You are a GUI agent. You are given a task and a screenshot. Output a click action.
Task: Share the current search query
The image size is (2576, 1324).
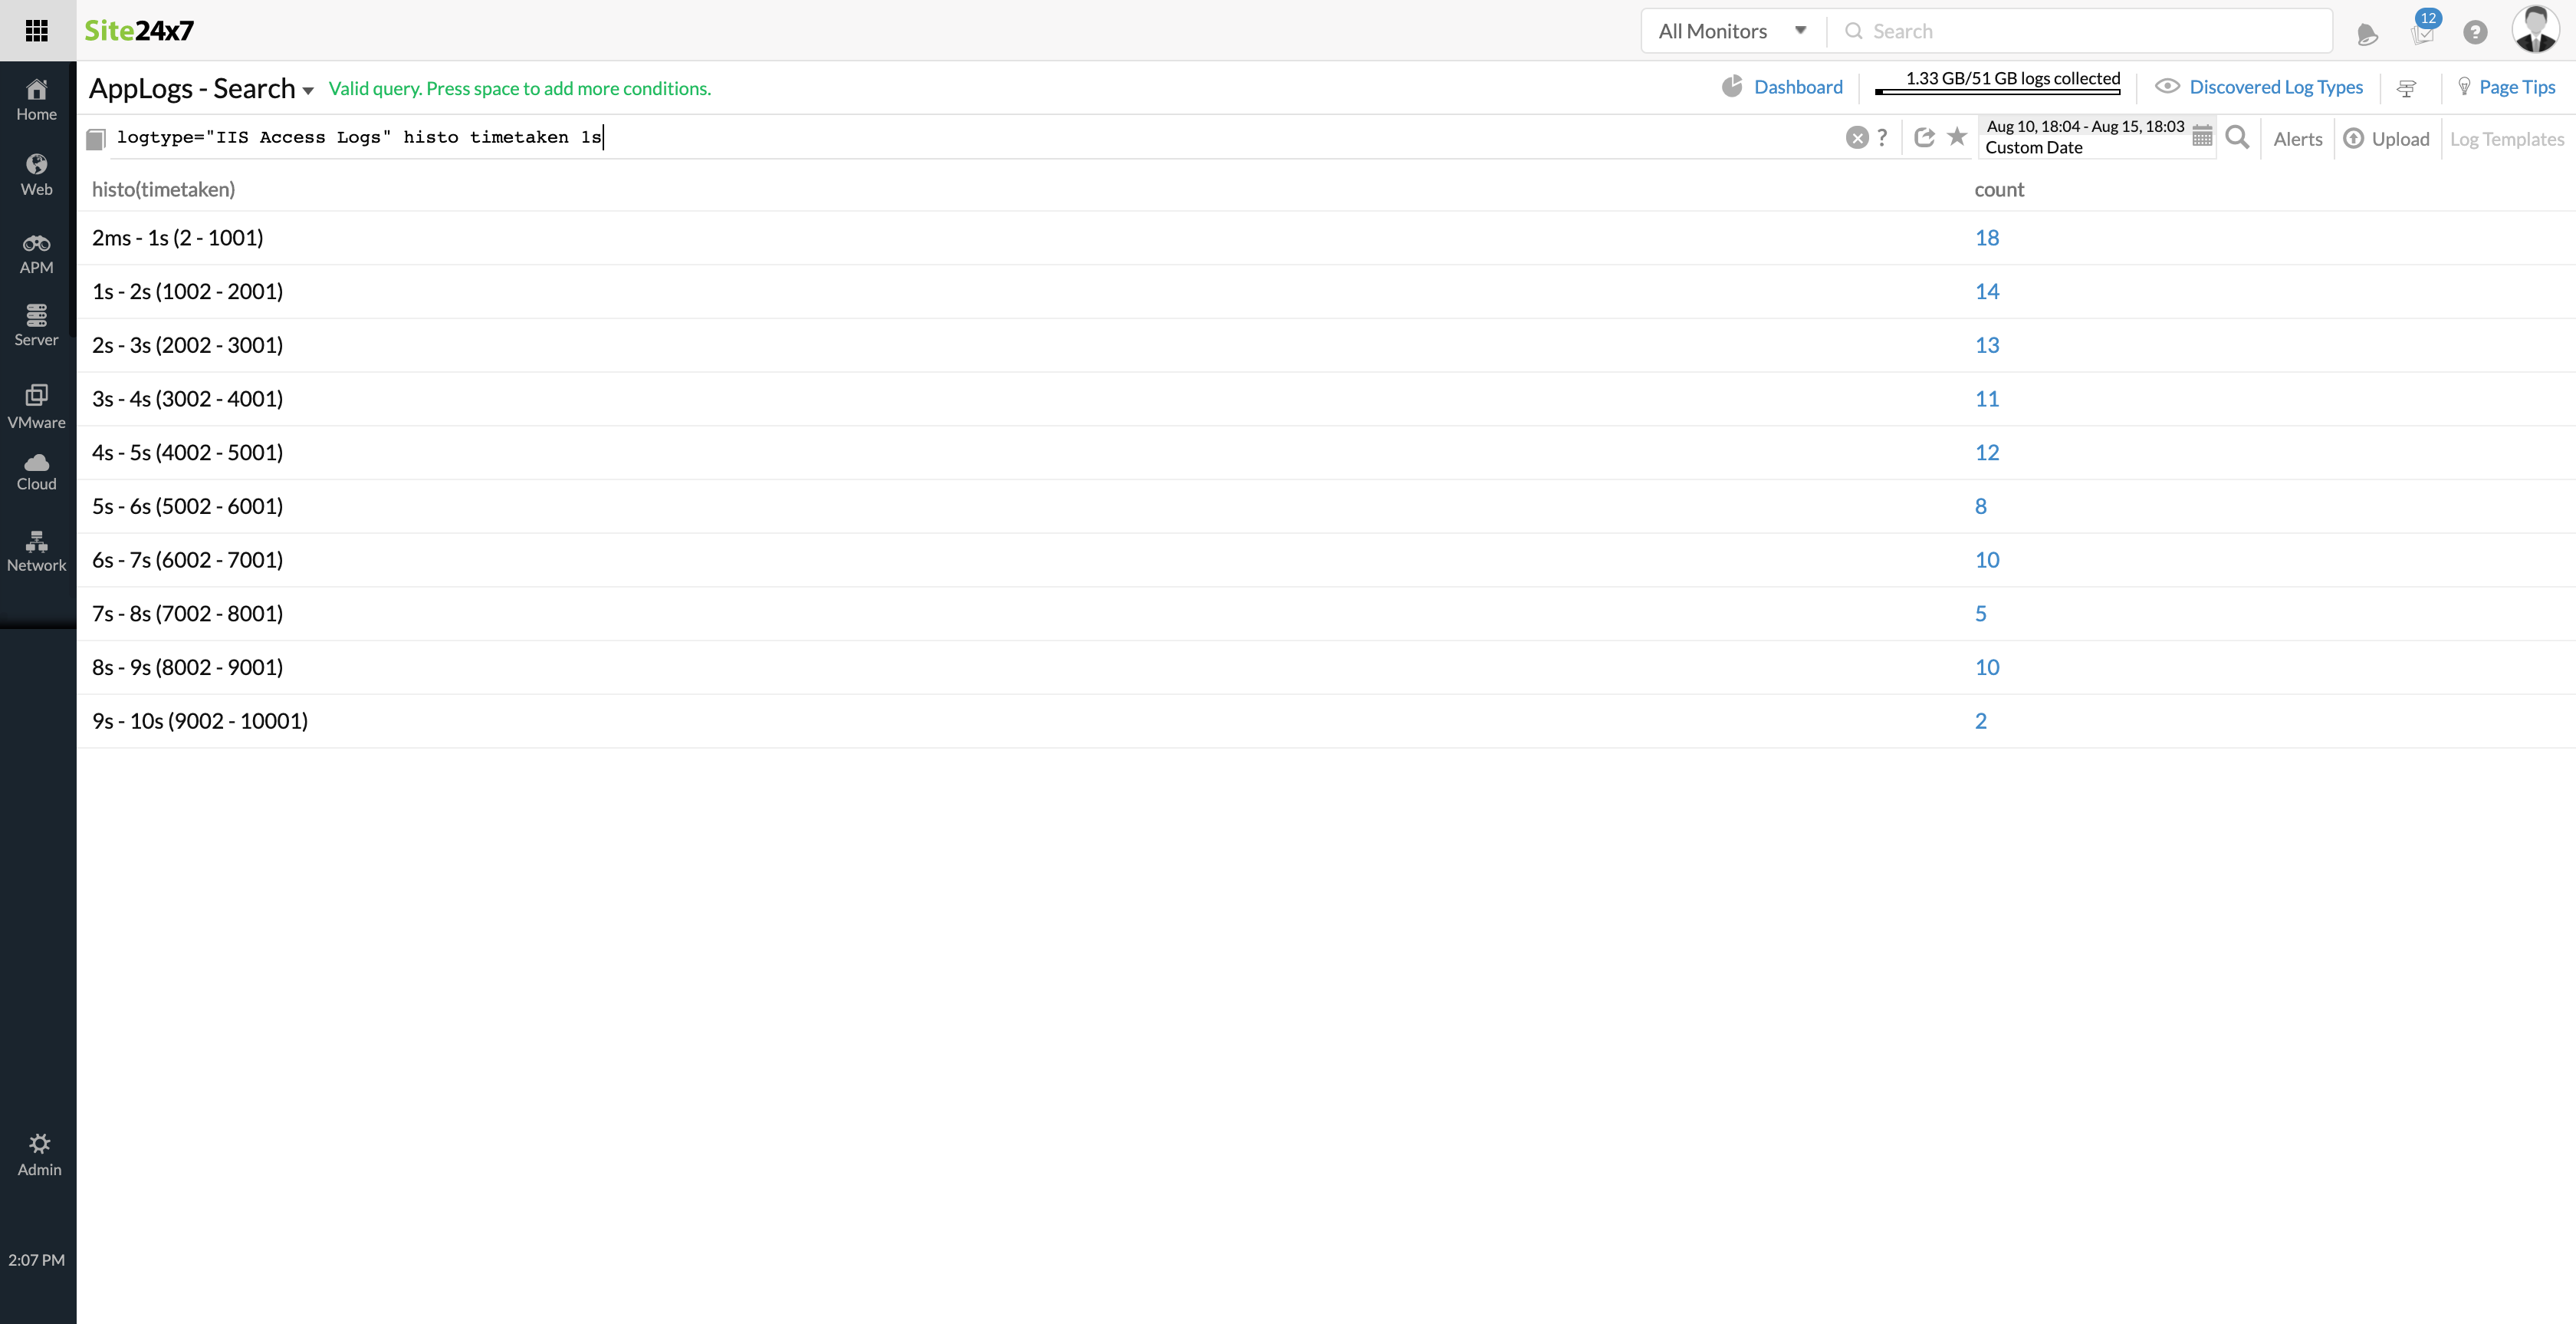(1924, 137)
